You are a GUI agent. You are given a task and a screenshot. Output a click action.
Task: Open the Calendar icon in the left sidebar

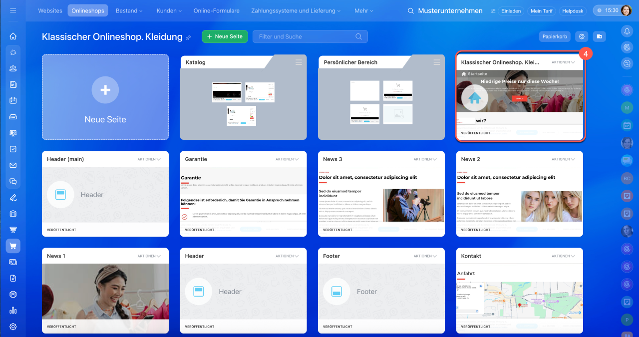coord(13,100)
